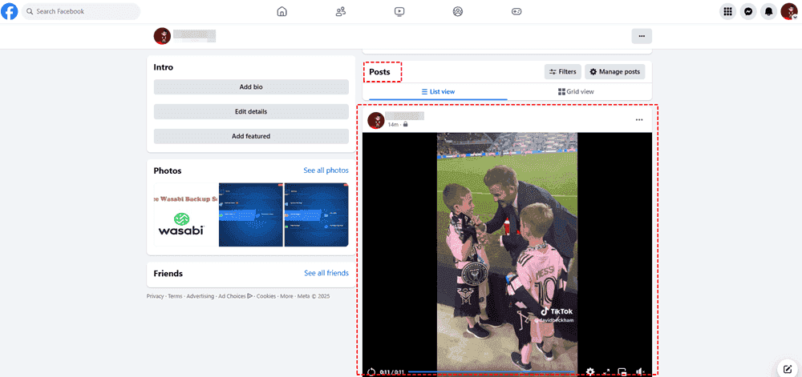Open the Gaming icon in top navigation
Viewport: 802px width, 377px height.
(x=516, y=11)
